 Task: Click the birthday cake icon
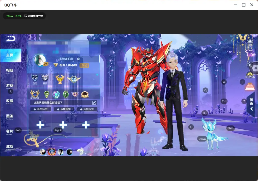(x=250, y=86)
